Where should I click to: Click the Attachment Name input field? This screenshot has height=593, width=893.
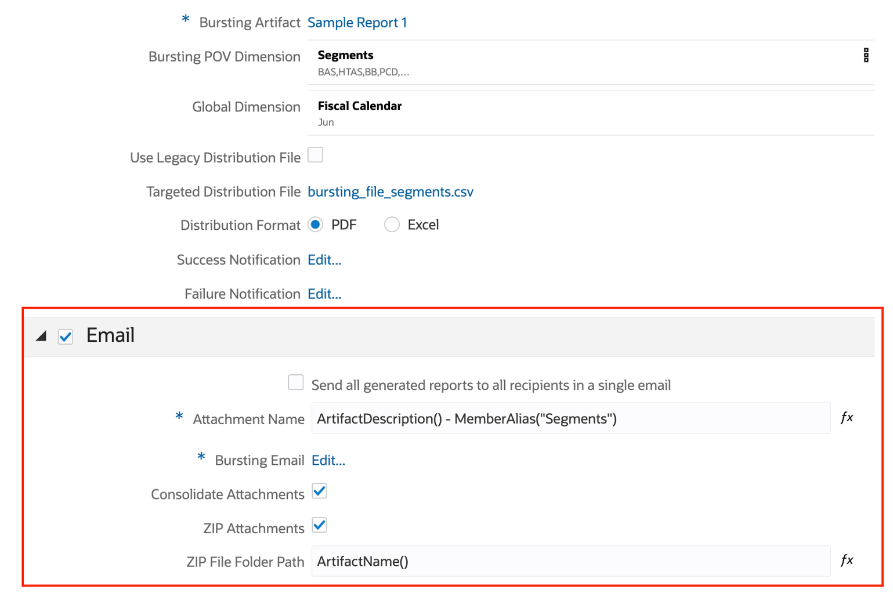pos(570,419)
